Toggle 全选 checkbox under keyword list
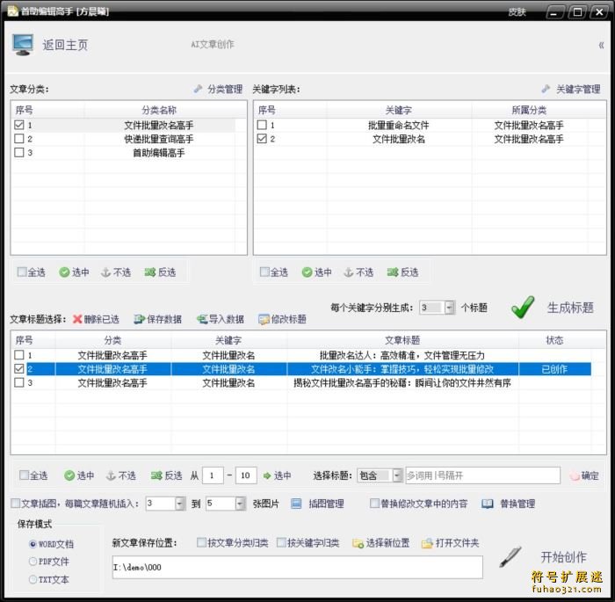This screenshot has width=615, height=602. click(x=264, y=272)
